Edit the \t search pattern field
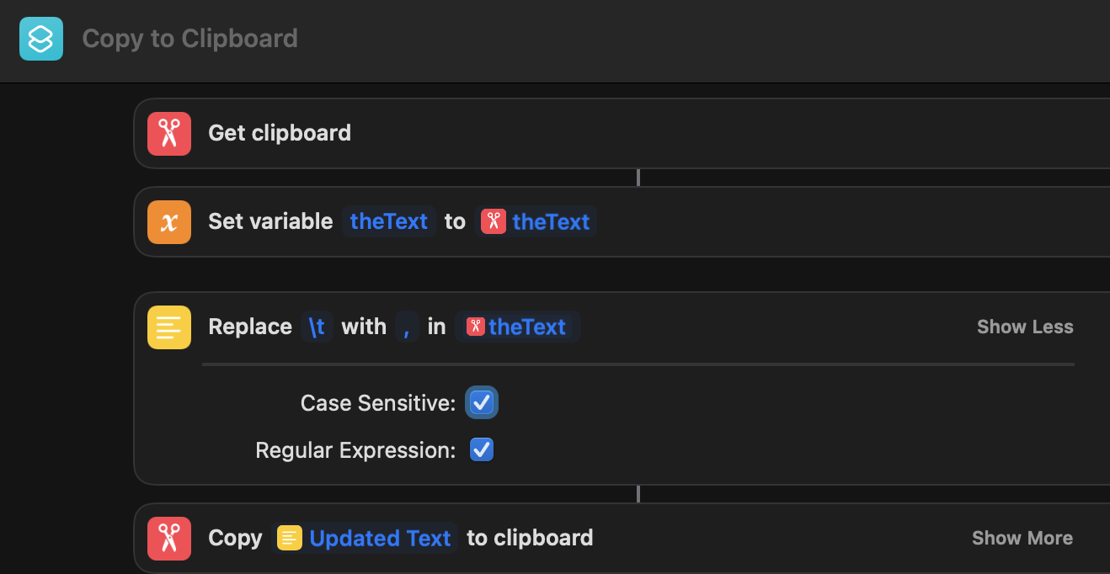Screen dimensions: 1110x574 tap(317, 327)
